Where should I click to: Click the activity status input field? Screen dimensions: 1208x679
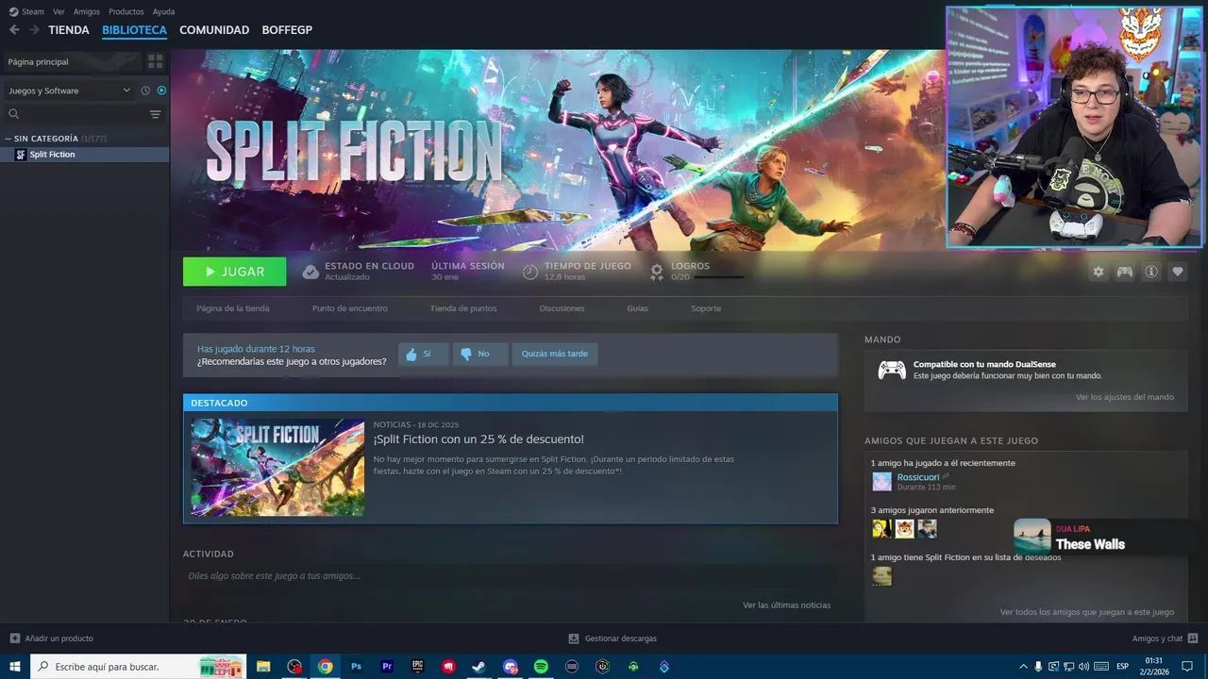(510, 576)
